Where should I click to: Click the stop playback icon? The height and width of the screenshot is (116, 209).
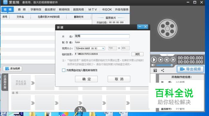[x=160, y=60]
